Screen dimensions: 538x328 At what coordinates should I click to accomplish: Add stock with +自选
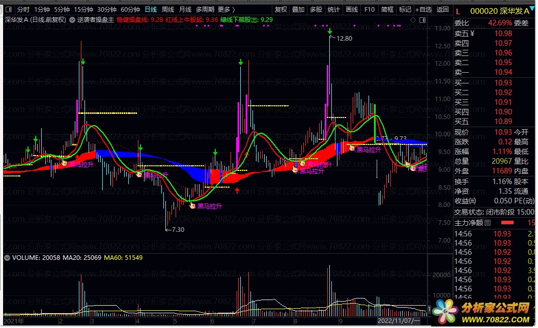[x=423, y=10]
